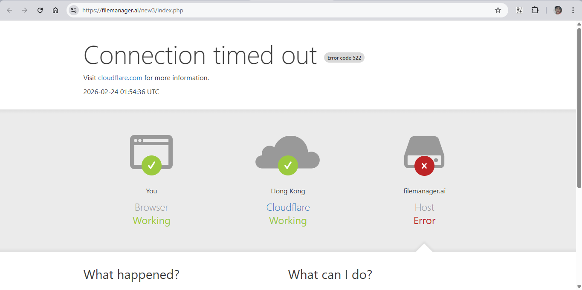Click the Error code 522 badge

click(344, 58)
